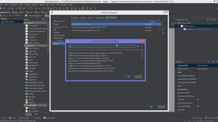Add a module with the green plus icon
Screen dimensions: 218x122
(x=54, y=18)
